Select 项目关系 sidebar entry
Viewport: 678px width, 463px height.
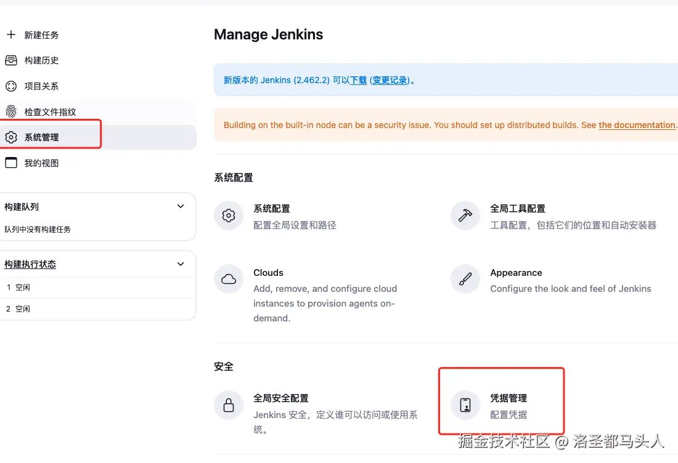(x=41, y=86)
